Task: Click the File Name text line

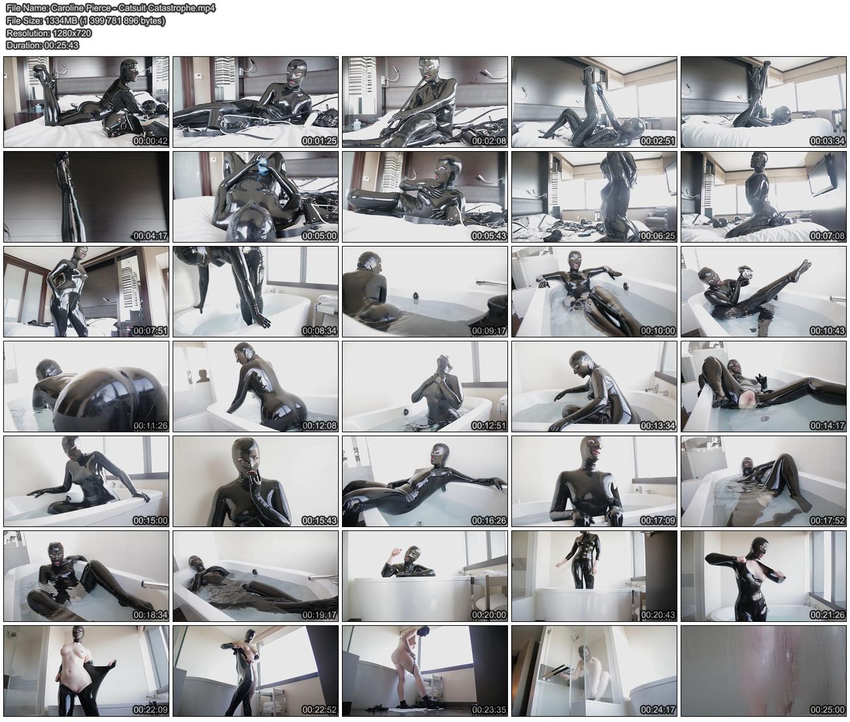Action: pos(110,8)
